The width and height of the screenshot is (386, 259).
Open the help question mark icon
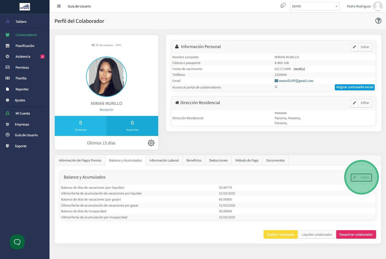(378, 21)
